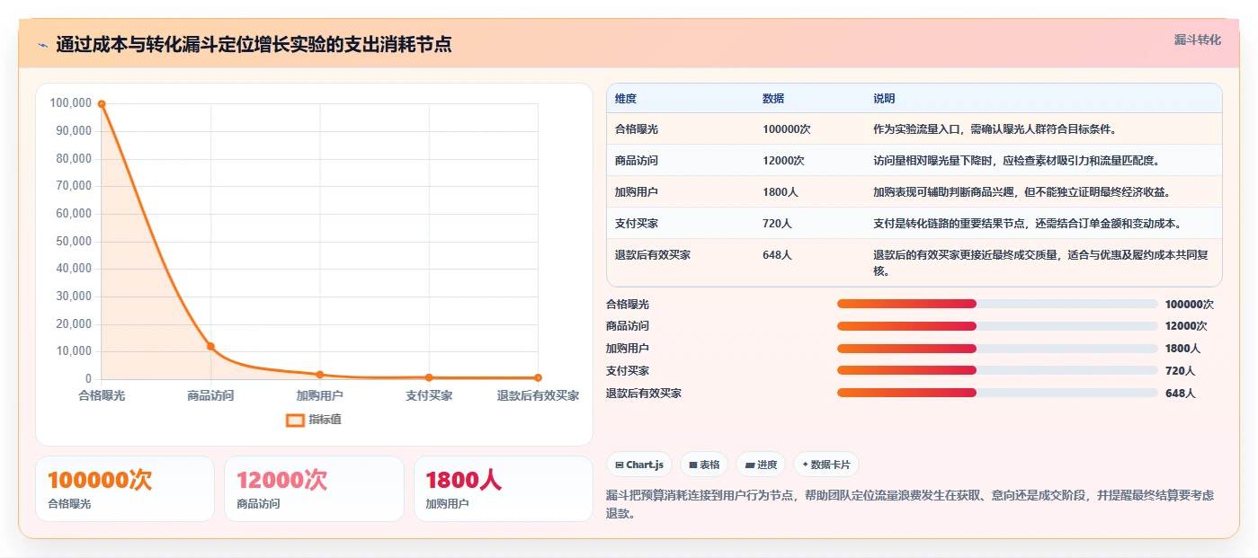Viewport: 1258px width, 558px height.
Task: Click the 商品访问 data point on chart
Action: point(210,346)
